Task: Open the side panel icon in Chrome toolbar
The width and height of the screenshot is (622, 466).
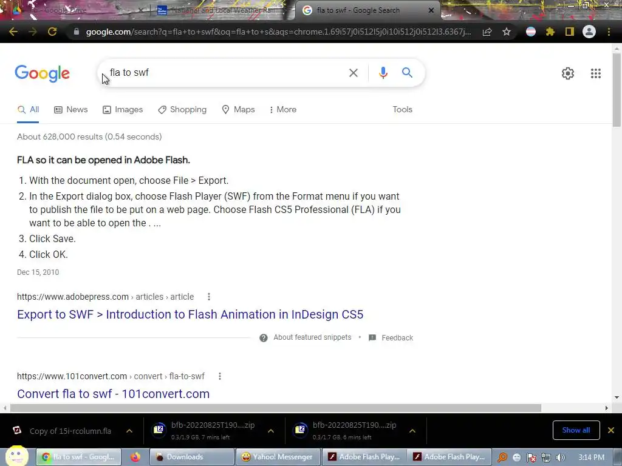Action: coord(570,32)
